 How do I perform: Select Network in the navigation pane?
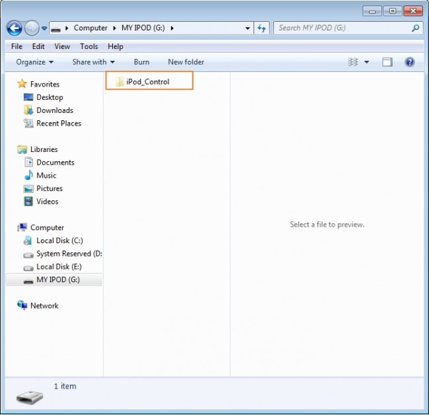tap(44, 306)
